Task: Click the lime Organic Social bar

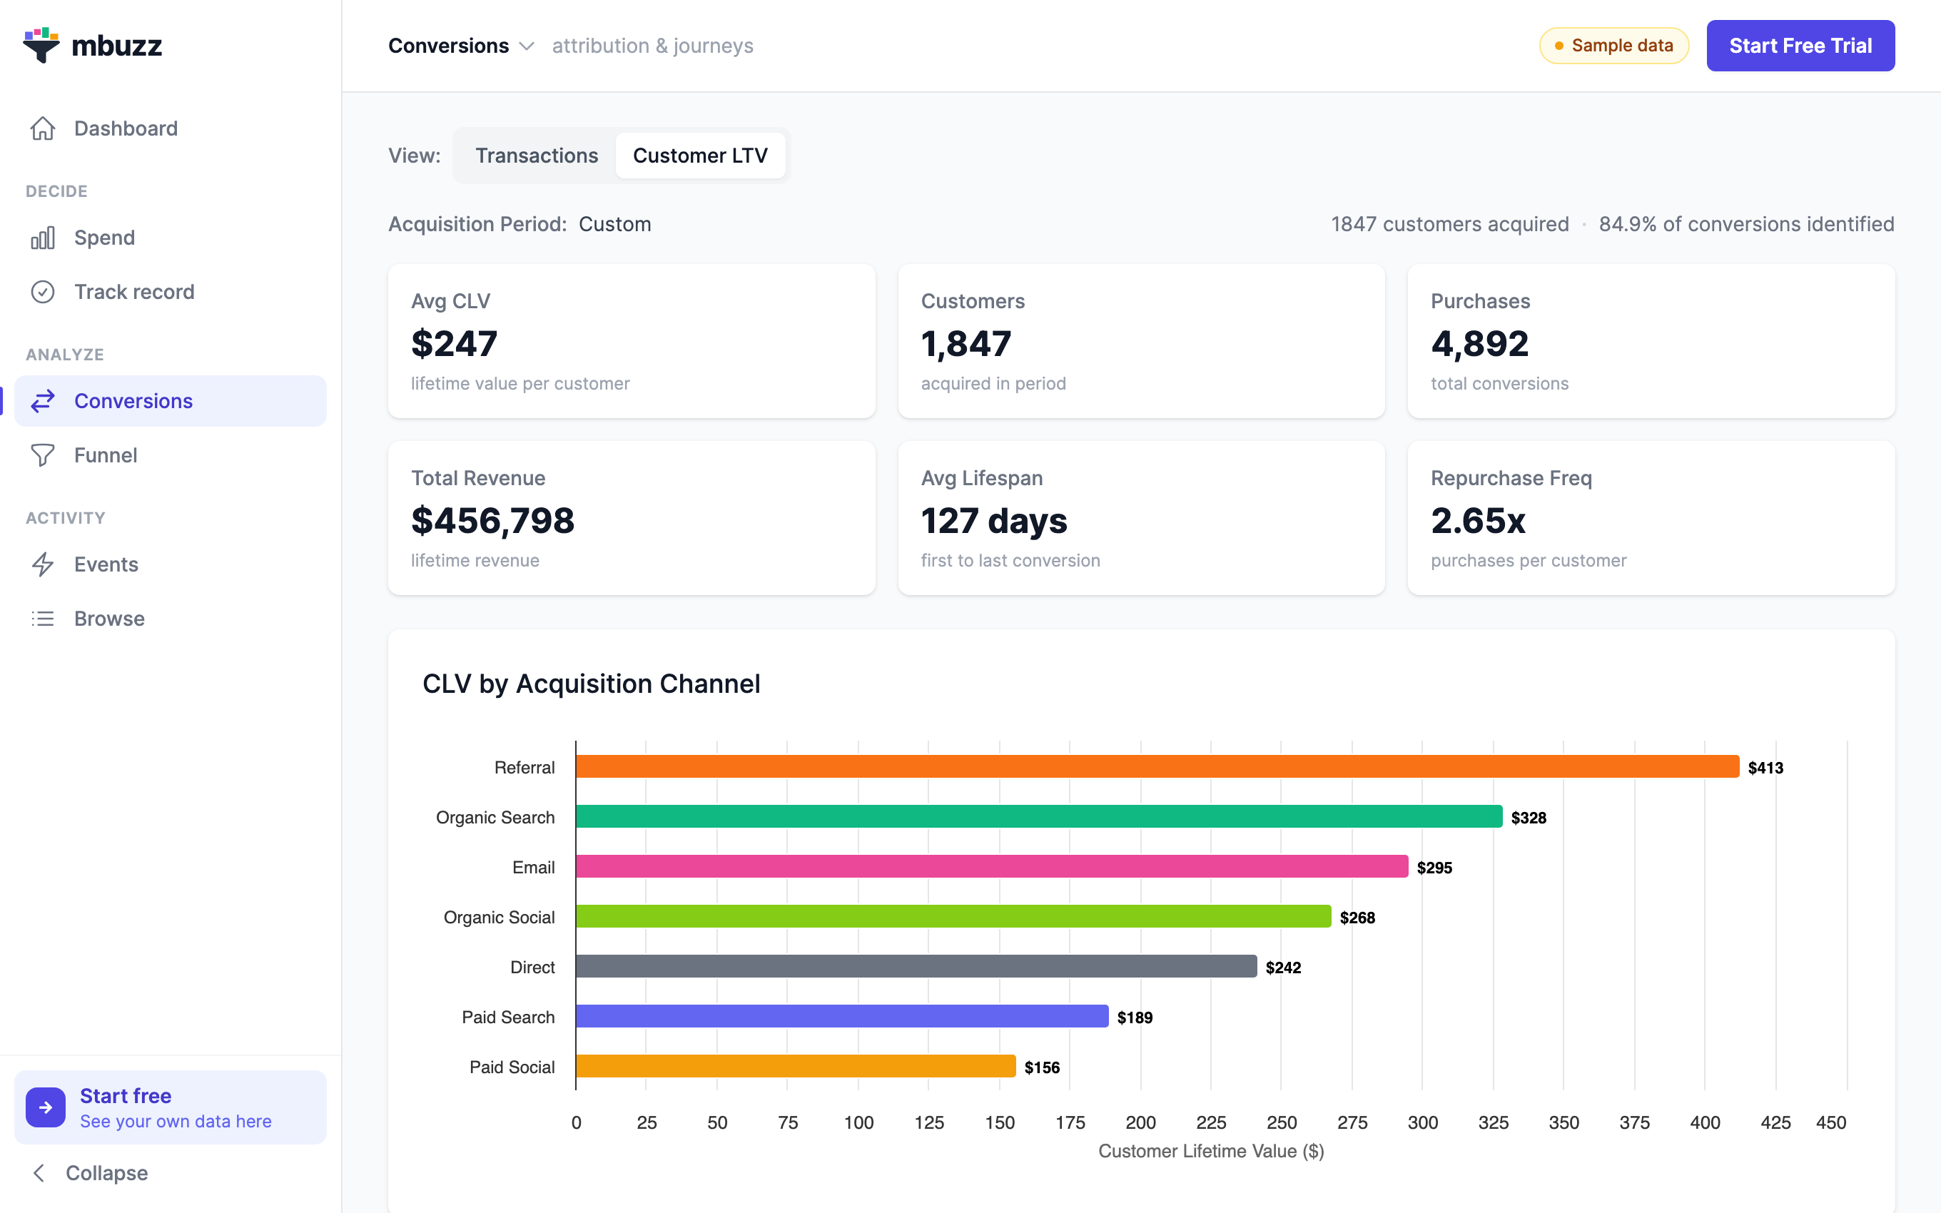Action: coord(953,916)
